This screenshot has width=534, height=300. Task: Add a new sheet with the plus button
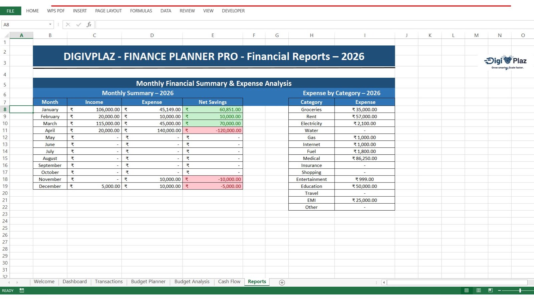(x=282, y=283)
